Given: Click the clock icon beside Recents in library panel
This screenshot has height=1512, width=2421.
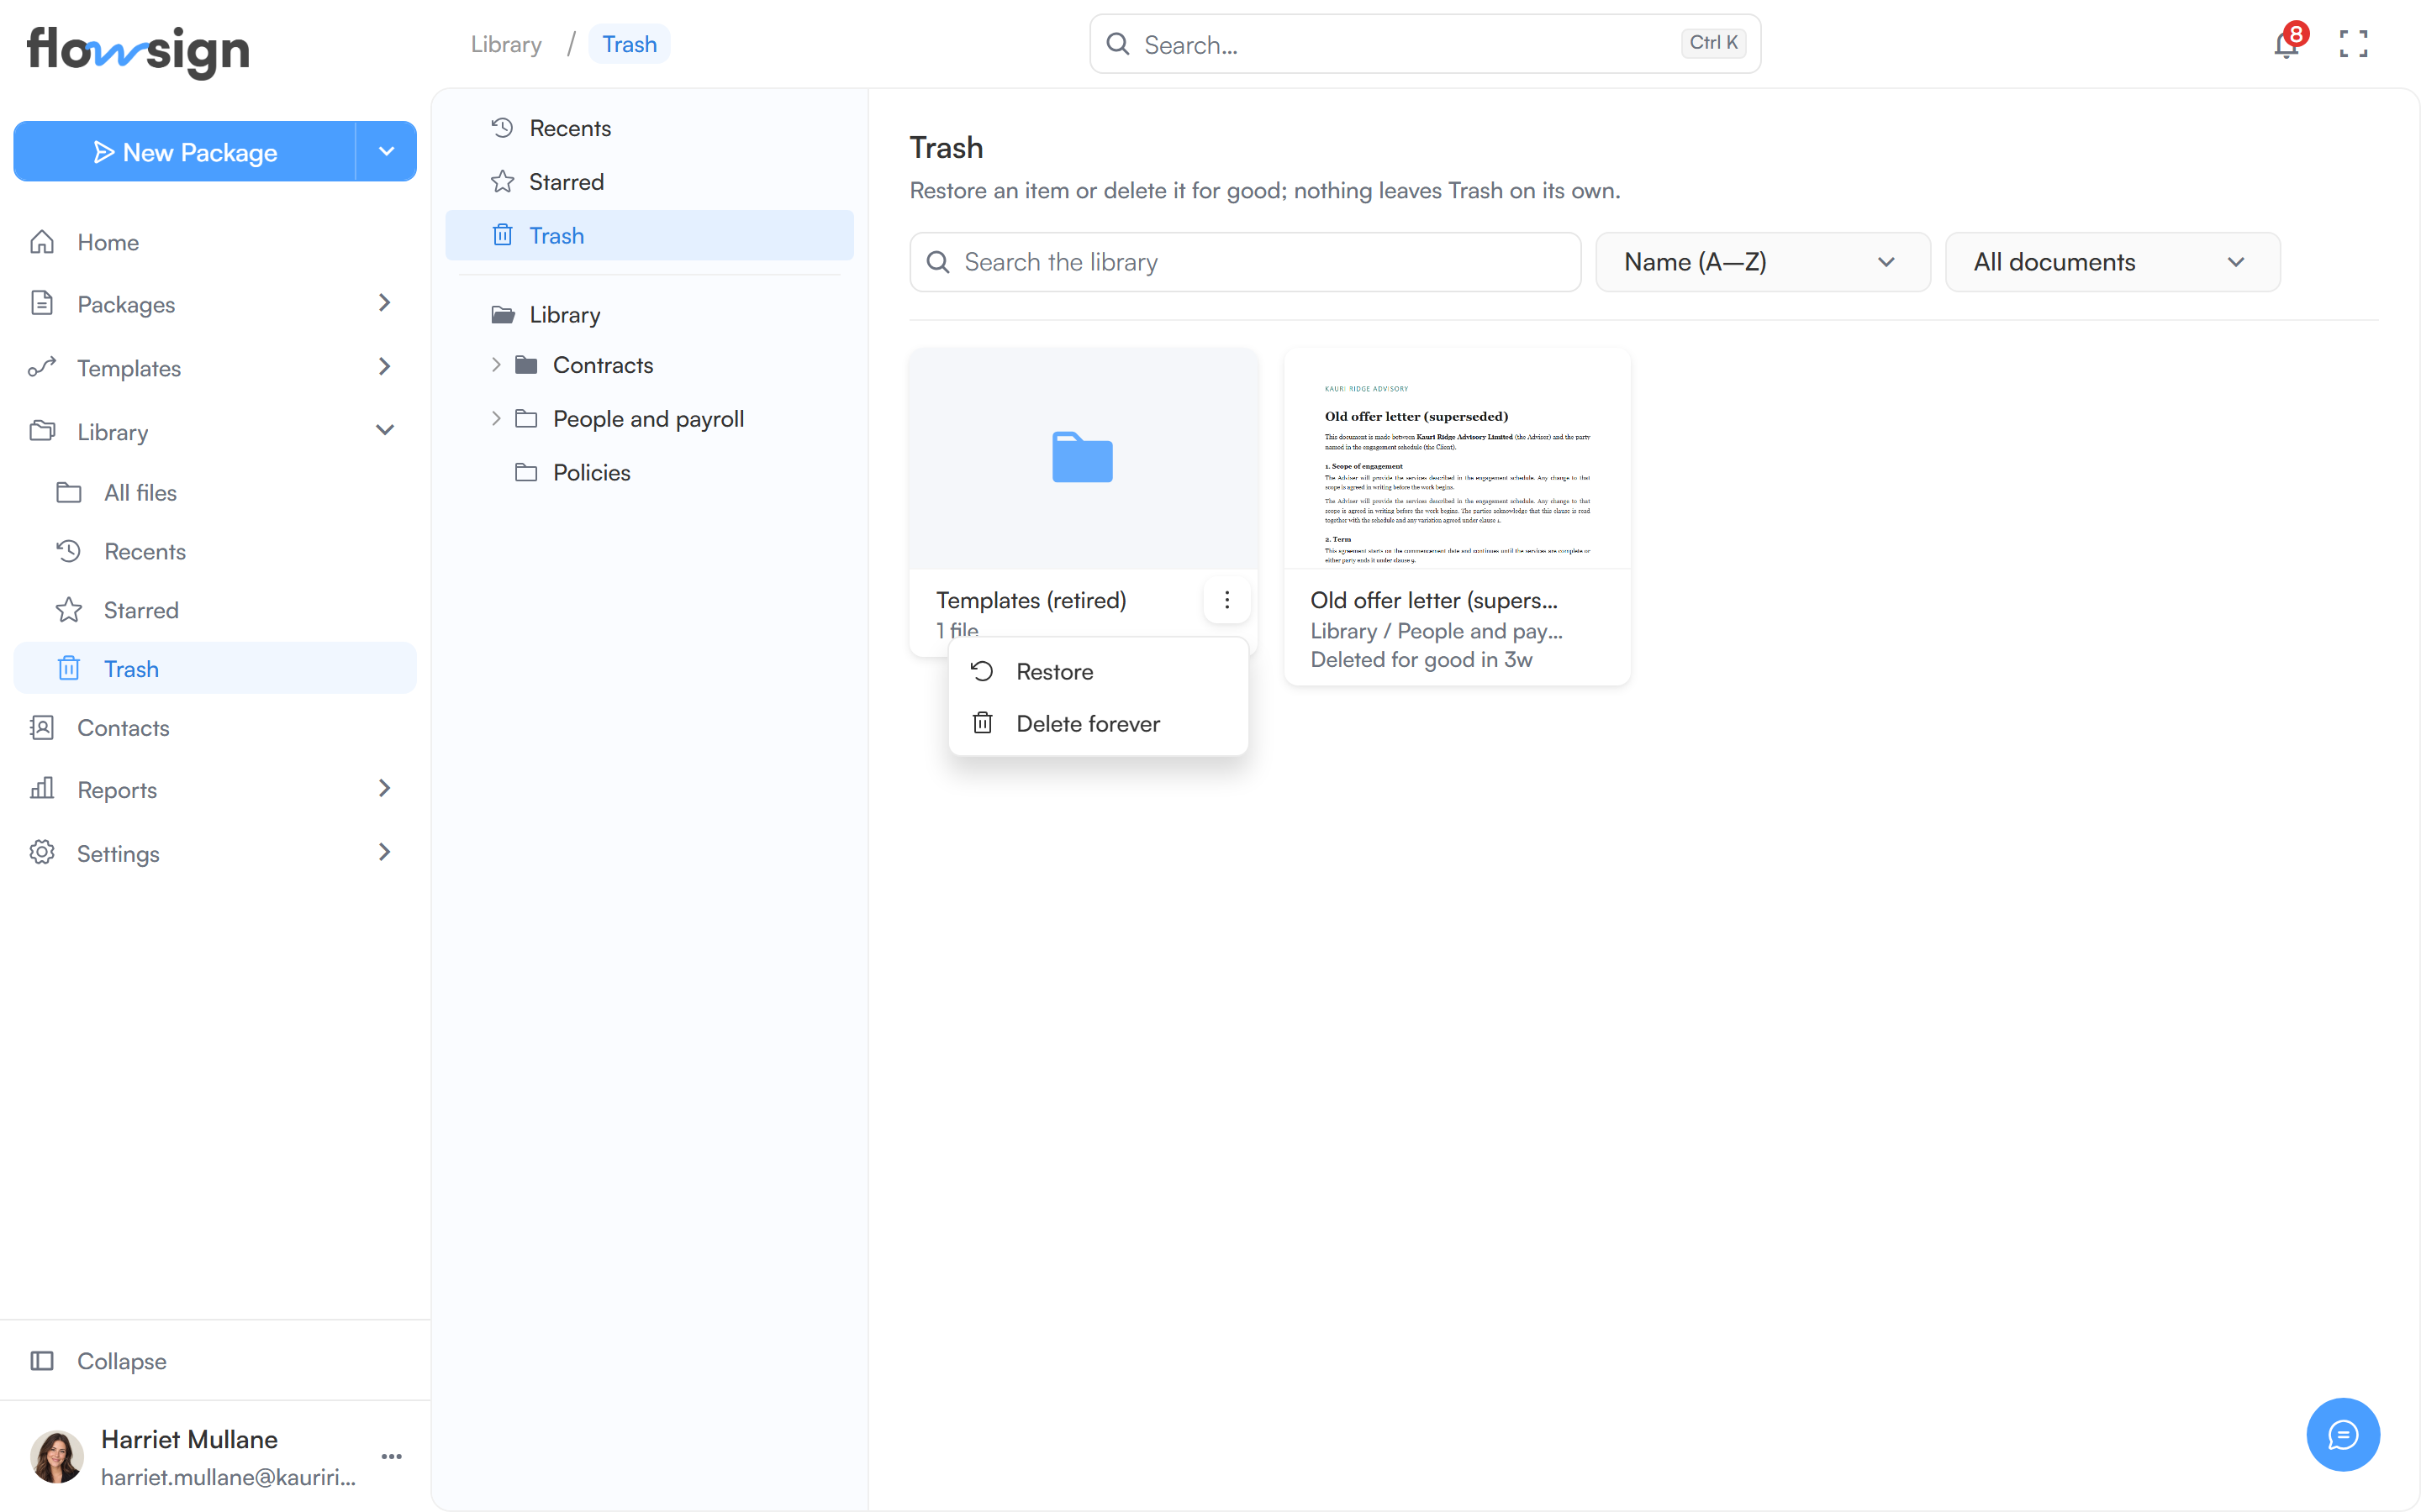Looking at the screenshot, I should point(502,128).
